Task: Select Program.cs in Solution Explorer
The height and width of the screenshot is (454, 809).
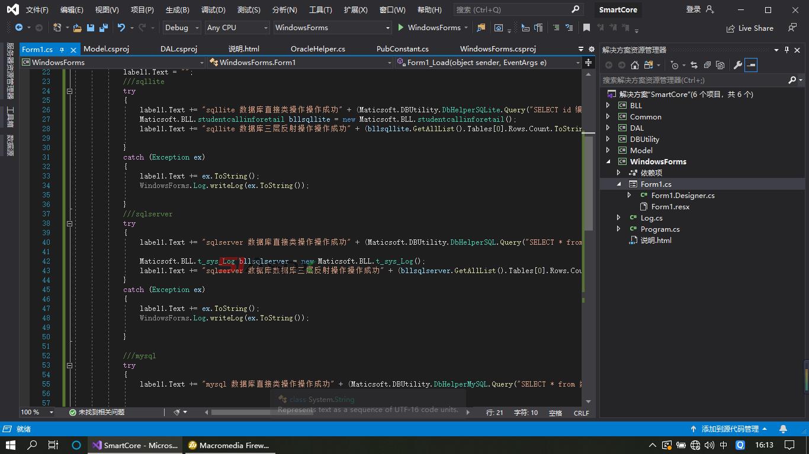Action: click(x=660, y=229)
